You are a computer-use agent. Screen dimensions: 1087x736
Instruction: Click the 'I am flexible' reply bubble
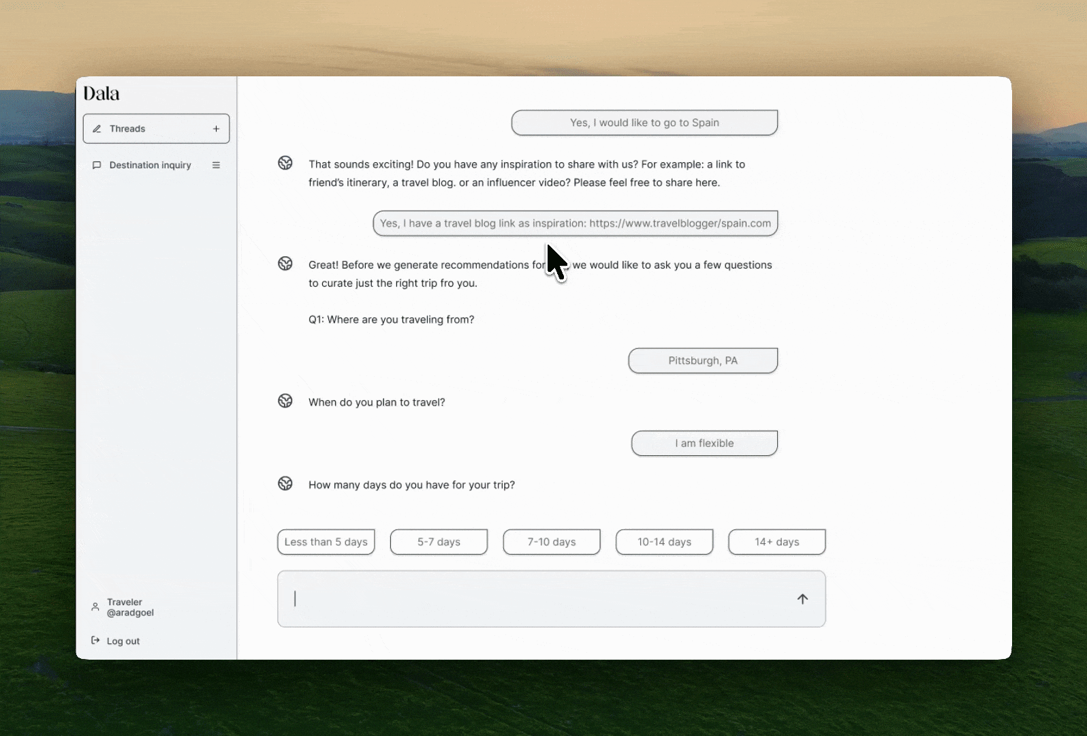(x=704, y=443)
